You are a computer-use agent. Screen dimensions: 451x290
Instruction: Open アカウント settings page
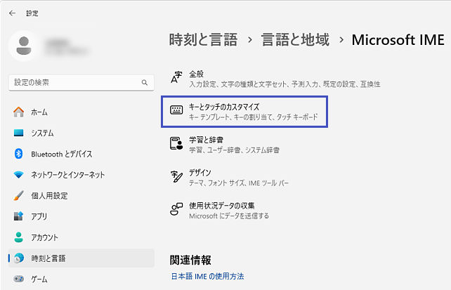click(x=44, y=238)
